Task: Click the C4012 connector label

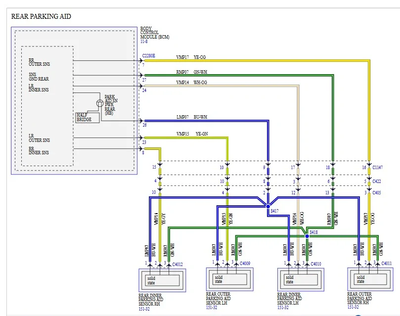Action: point(178,264)
